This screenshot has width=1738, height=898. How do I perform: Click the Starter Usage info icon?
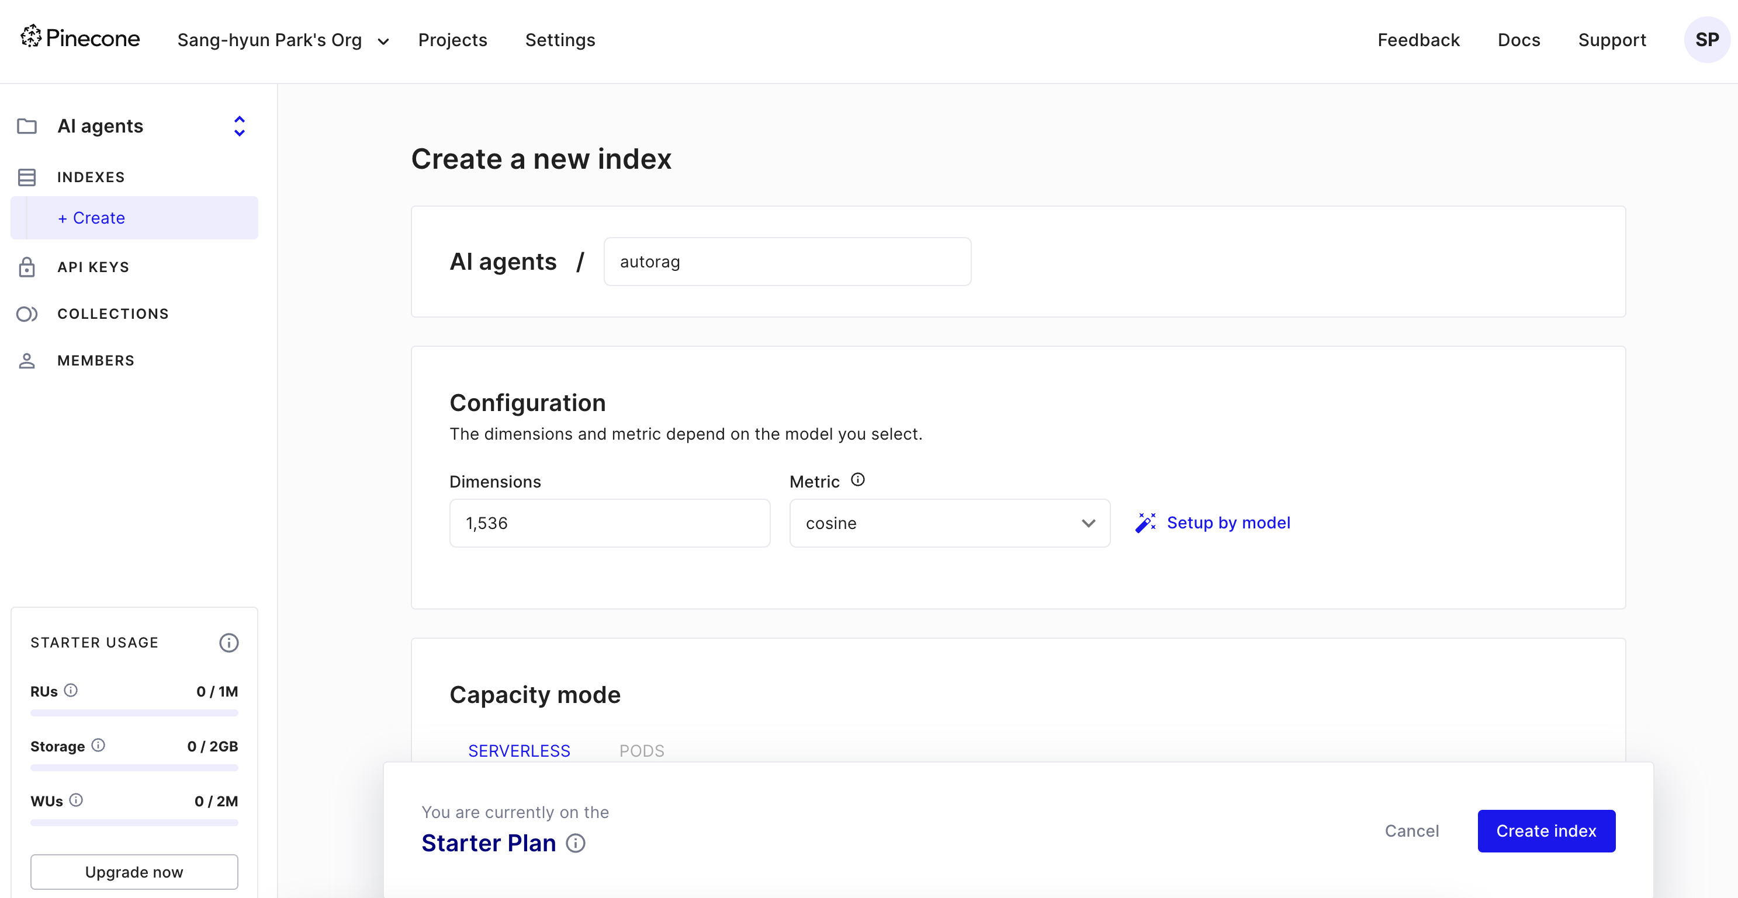coord(228,642)
